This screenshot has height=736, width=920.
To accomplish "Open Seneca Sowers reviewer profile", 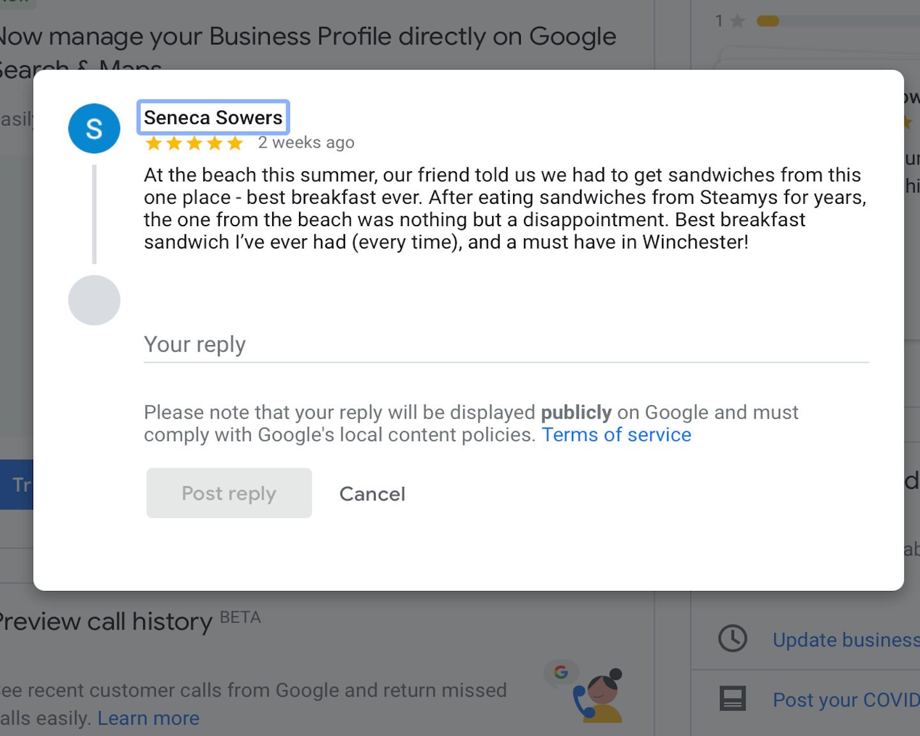I will [213, 118].
